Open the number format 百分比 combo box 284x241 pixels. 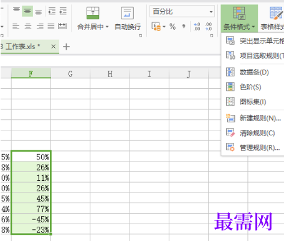pos(182,12)
